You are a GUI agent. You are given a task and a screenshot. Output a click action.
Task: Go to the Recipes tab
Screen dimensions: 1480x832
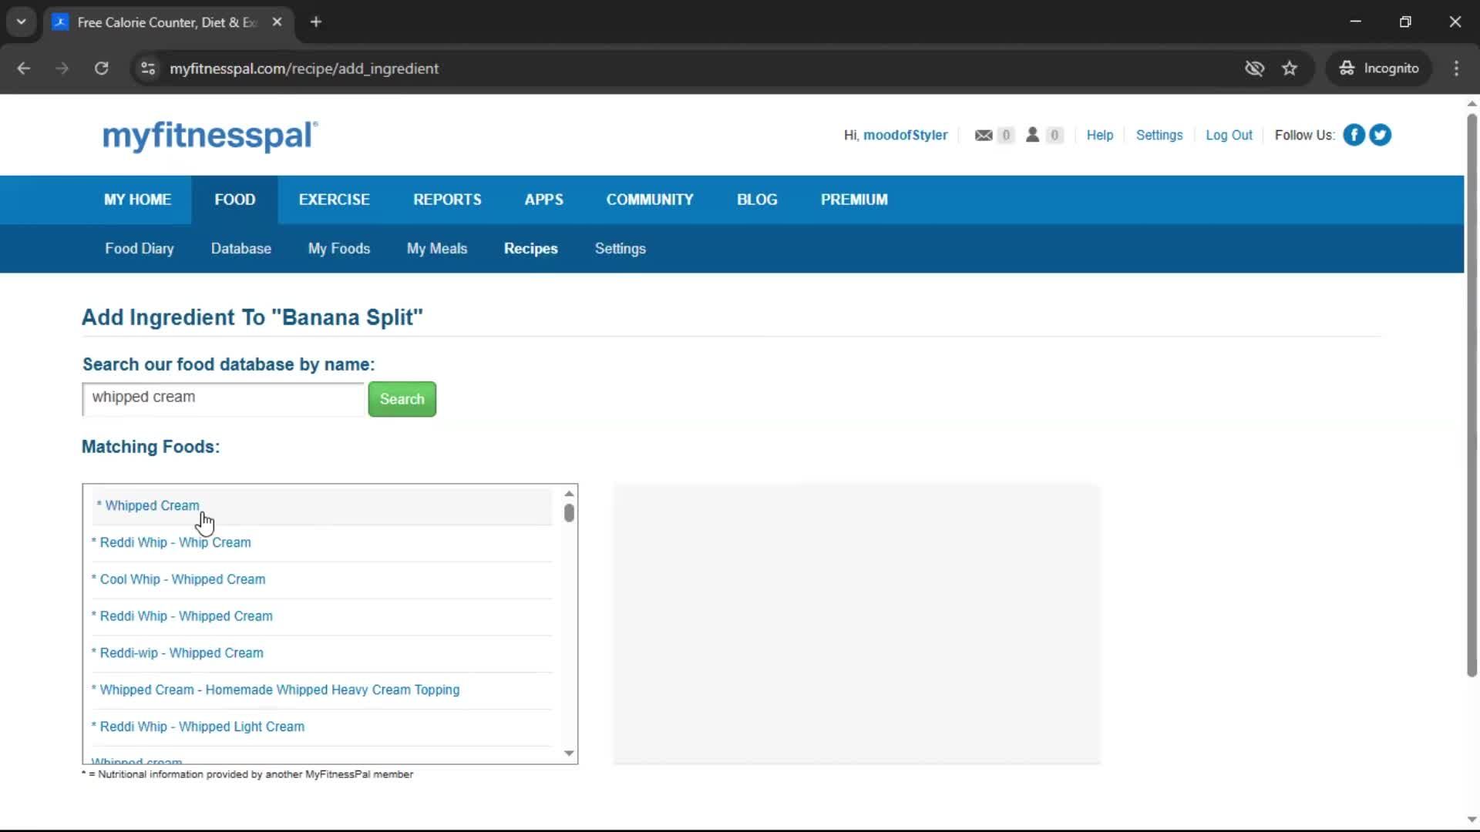pyautogui.click(x=531, y=249)
